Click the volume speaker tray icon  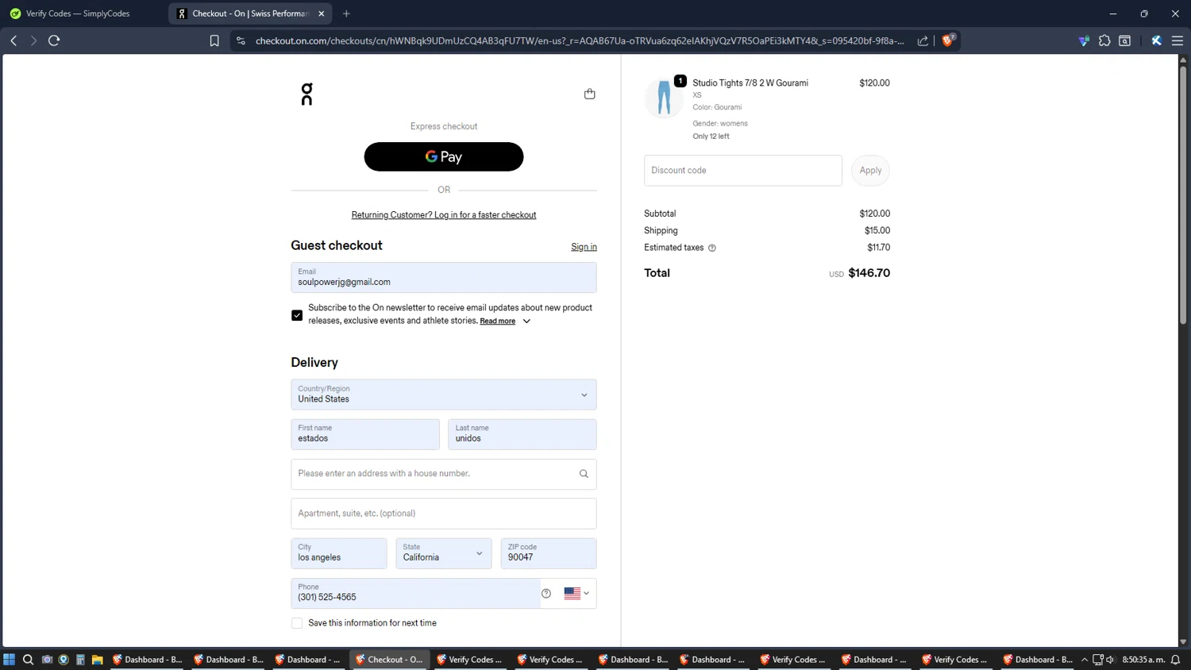tap(1111, 660)
